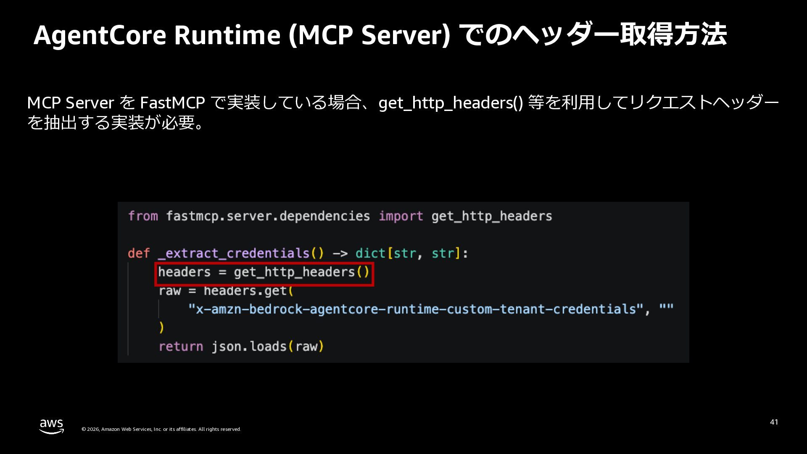Screen dimensions: 807x454
Task: Click the 'import' keyword in the code
Action: (401, 216)
